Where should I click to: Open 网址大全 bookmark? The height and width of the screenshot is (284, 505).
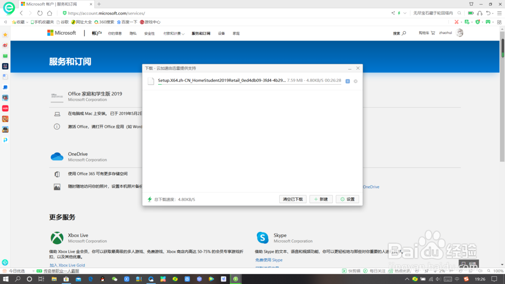coord(81,22)
